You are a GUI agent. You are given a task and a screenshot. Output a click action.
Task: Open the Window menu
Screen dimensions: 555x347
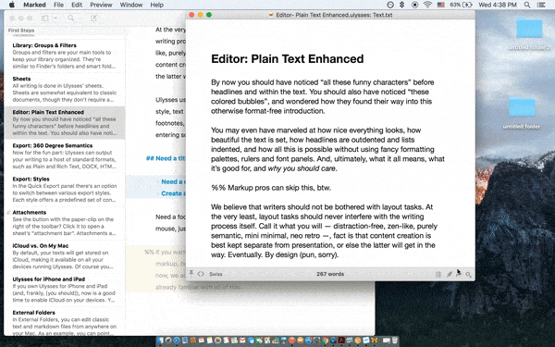pos(131,5)
